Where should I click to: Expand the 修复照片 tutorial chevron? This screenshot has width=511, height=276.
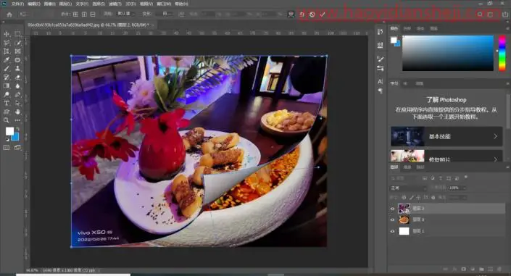coord(495,159)
